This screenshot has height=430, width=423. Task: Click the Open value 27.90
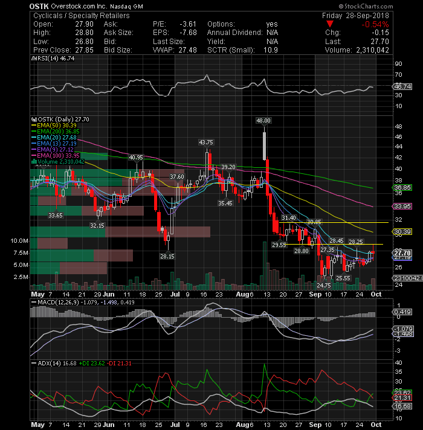coord(84,24)
